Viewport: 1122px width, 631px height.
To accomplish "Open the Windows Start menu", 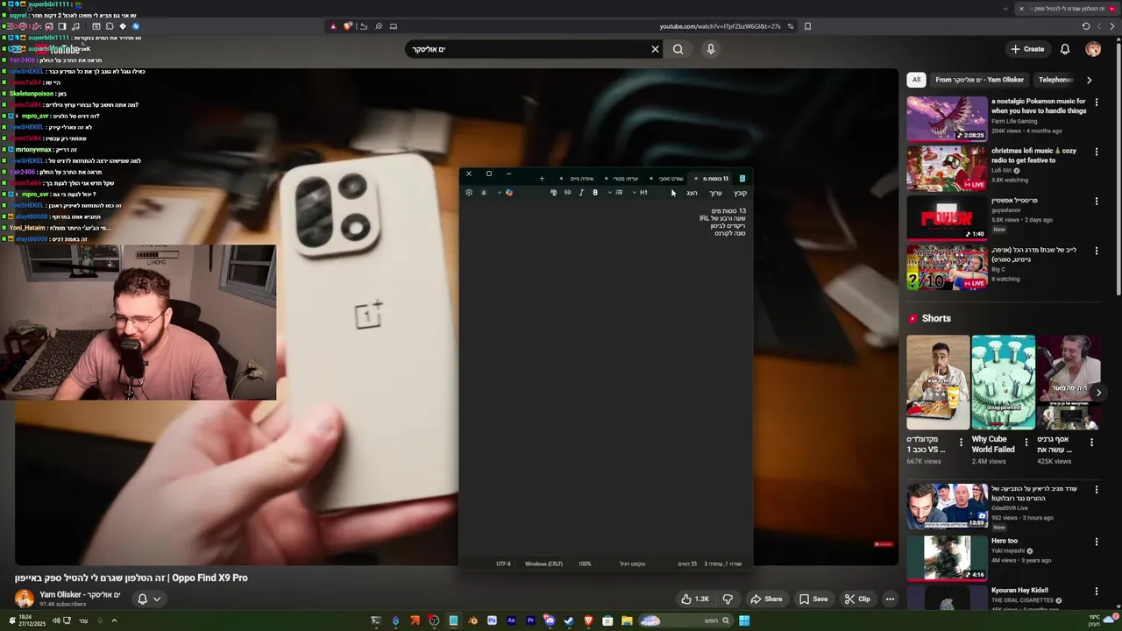I will (x=744, y=620).
